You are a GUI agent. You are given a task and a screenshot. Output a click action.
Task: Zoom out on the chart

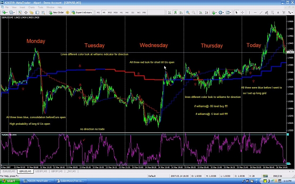point(194,12)
